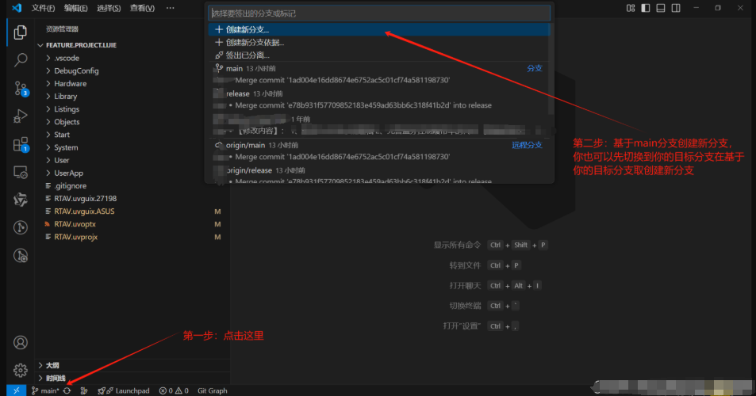Open the Accounts icon in activity bar
The image size is (756, 396).
pos(21,343)
